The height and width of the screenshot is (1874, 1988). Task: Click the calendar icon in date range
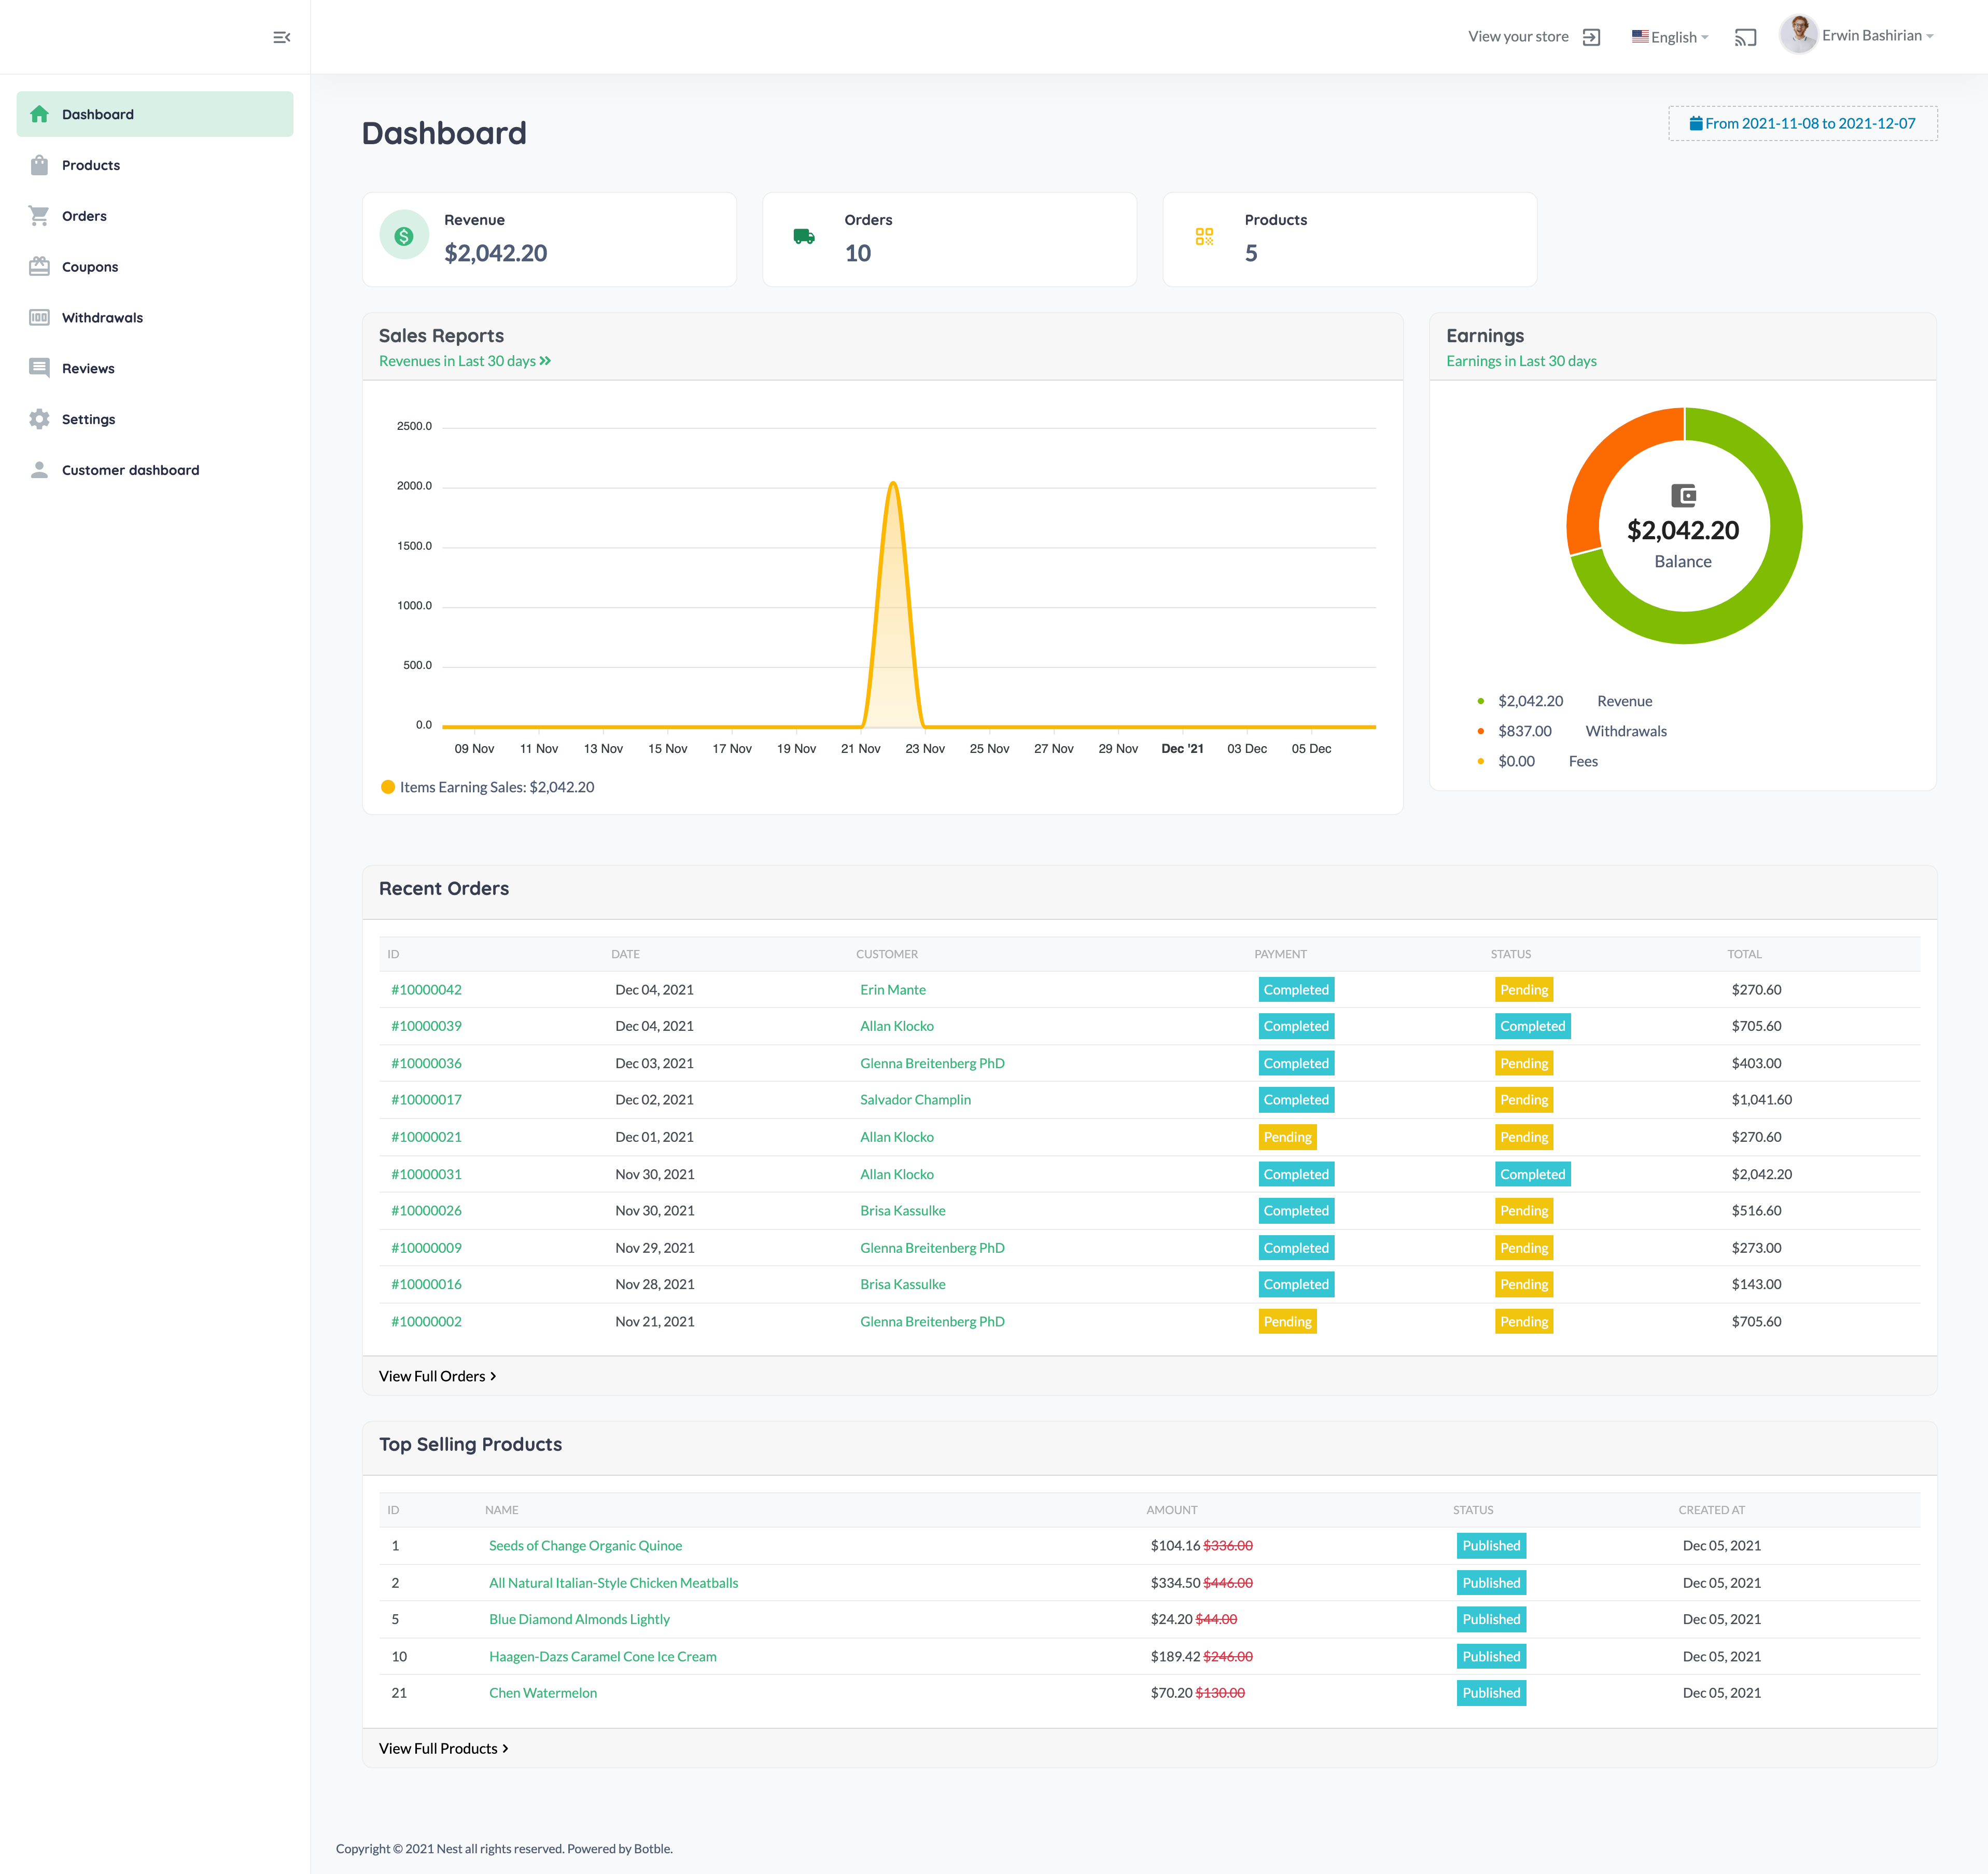coord(1696,123)
